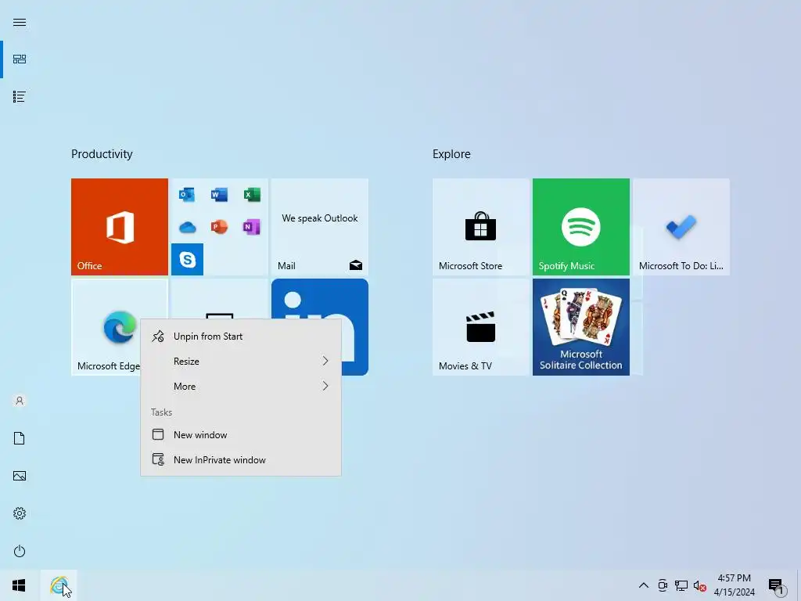
Task: Launch OneNote from the Office folder tile
Action: [252, 227]
